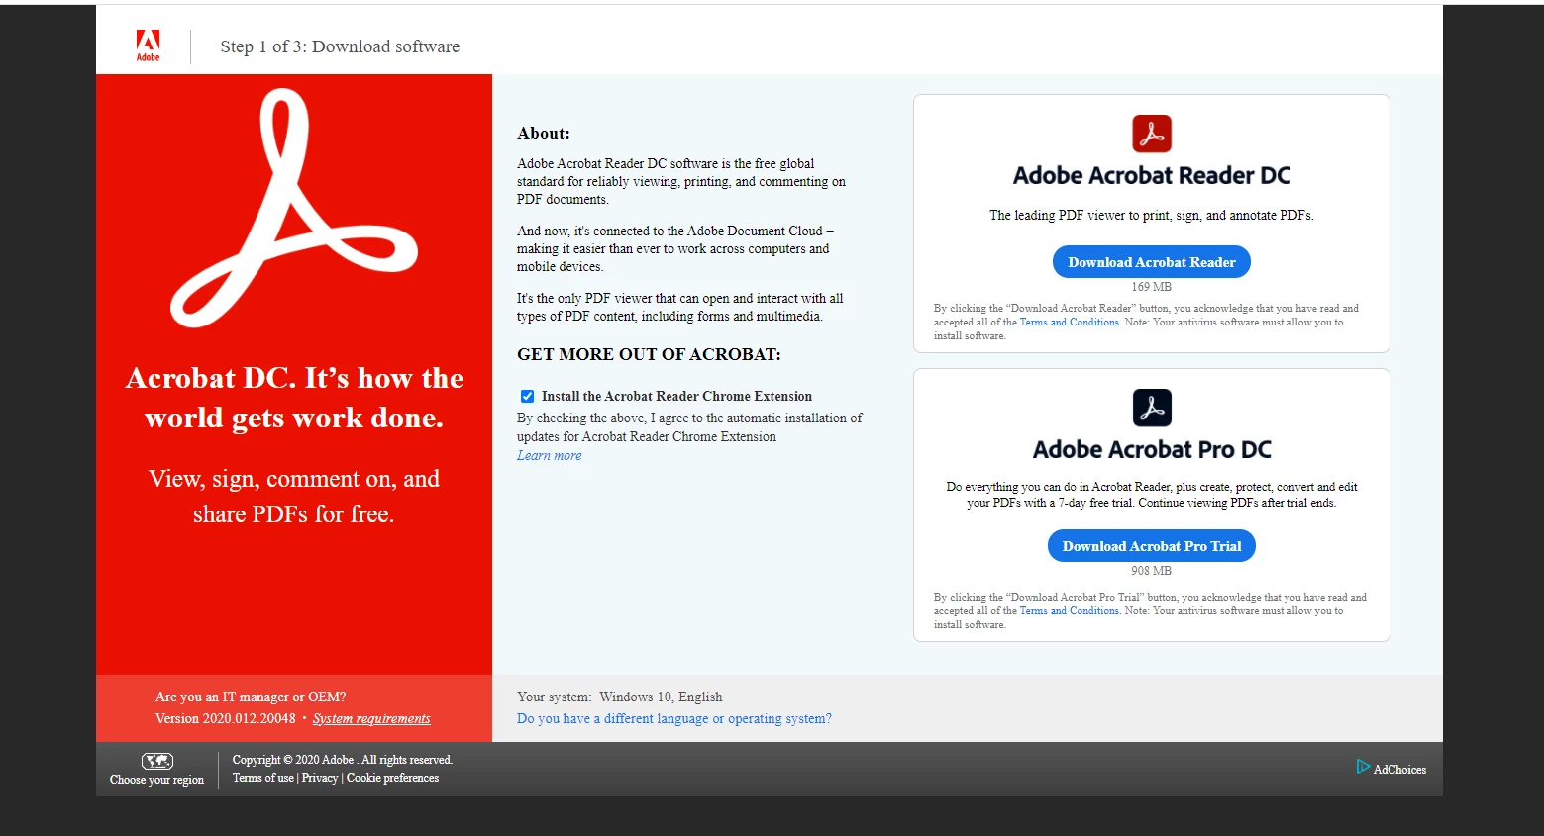Viewport: 1544px width, 836px height.
Task: Open the Choose your region globe icon
Action: click(x=156, y=761)
